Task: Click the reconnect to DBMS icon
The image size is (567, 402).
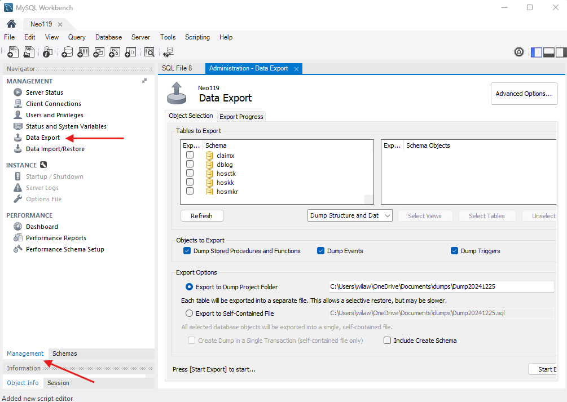Action: (x=168, y=52)
